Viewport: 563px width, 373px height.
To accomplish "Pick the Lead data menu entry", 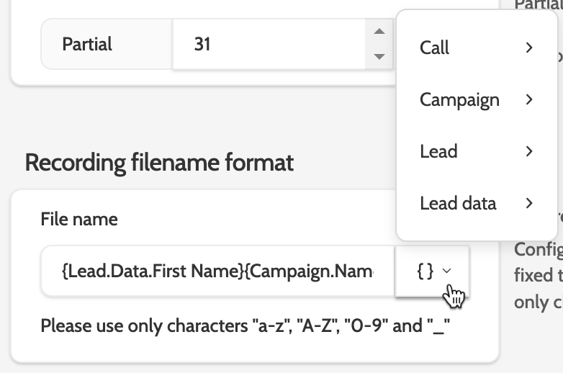I will click(458, 203).
